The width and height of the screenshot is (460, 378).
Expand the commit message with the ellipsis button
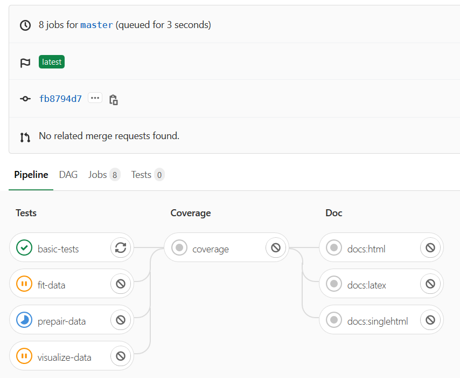95,98
